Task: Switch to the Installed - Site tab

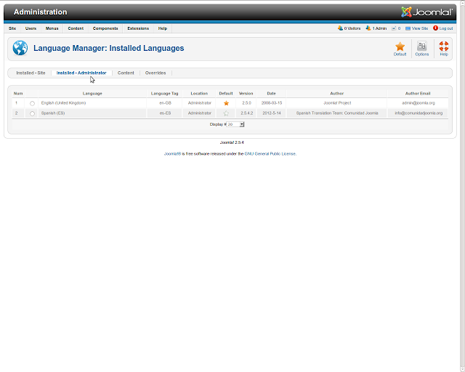Action: [x=31, y=73]
